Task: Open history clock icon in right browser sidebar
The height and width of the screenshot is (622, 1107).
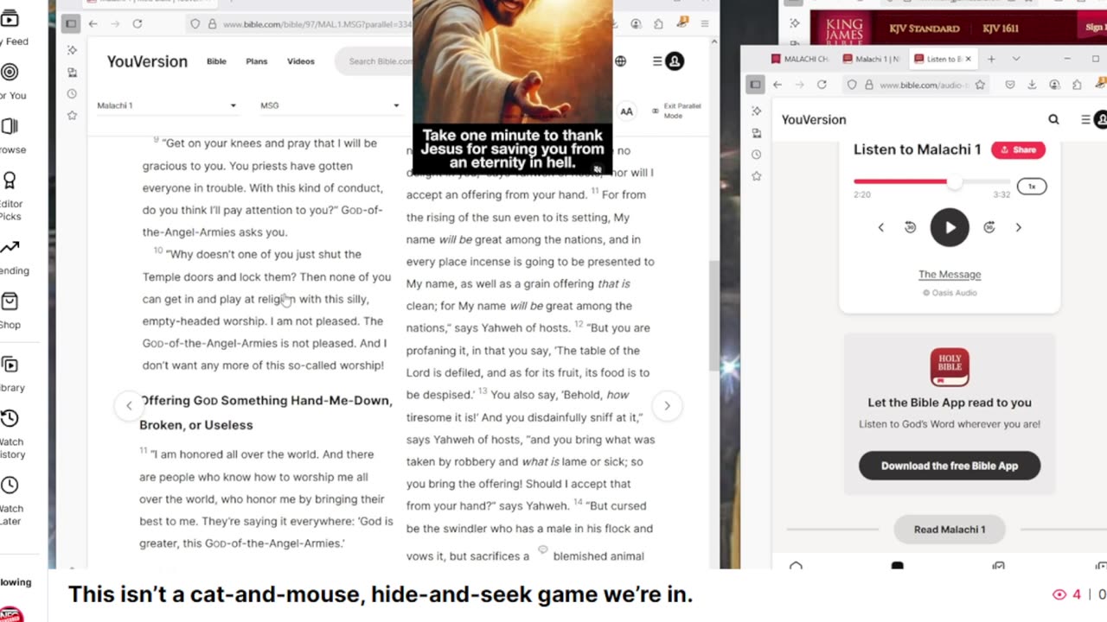Action: click(x=757, y=155)
